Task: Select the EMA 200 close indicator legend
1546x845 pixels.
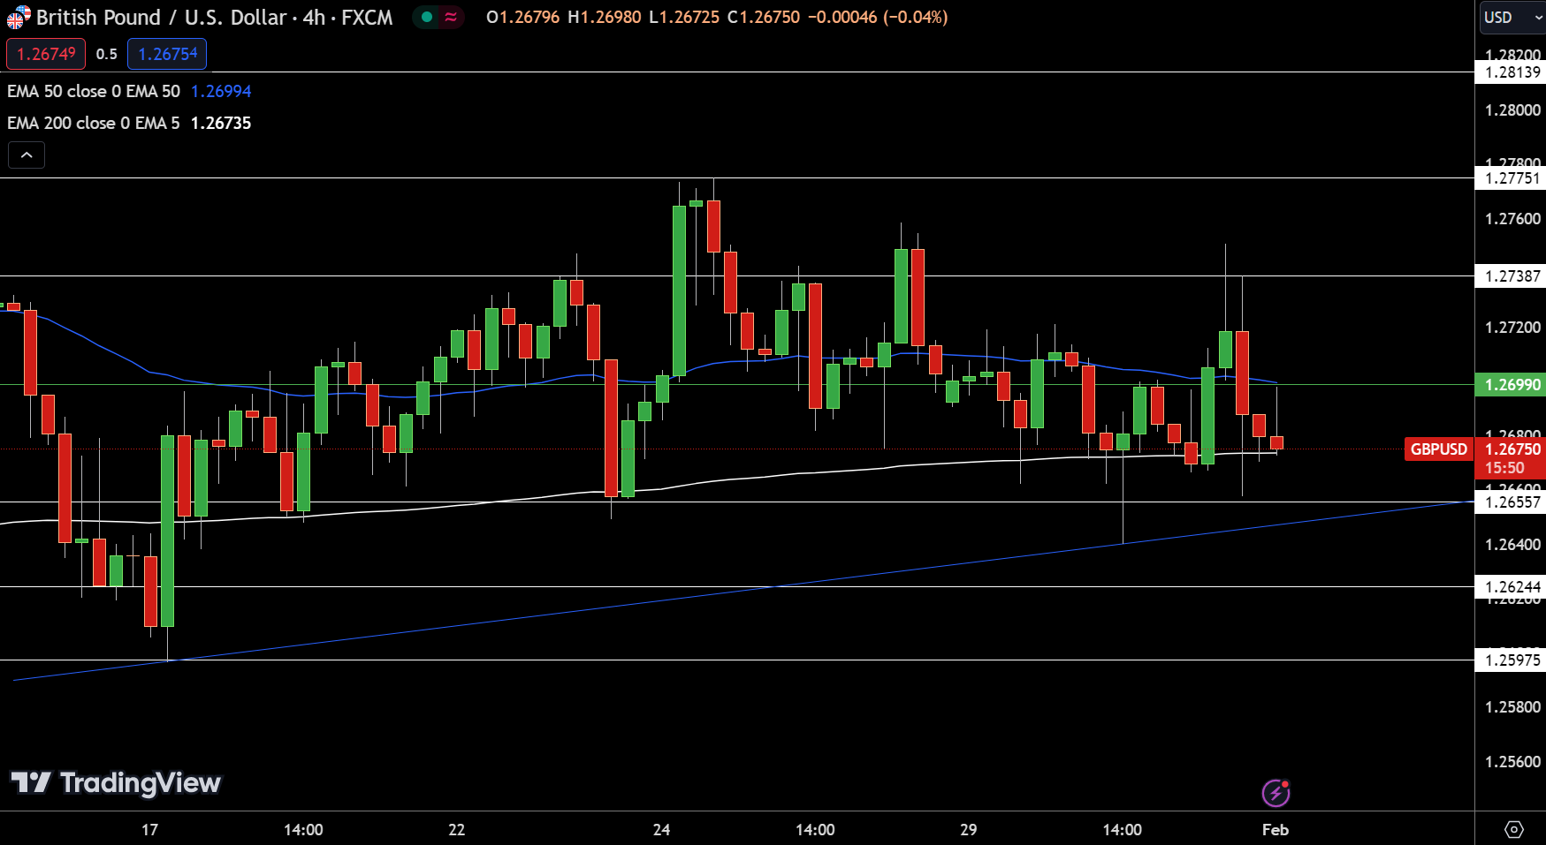Action: 94,123
